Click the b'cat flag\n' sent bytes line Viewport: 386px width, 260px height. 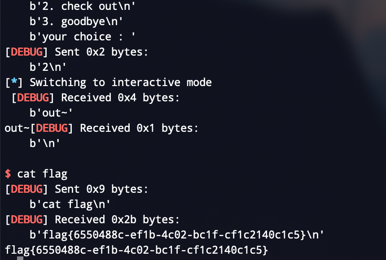click(70, 204)
